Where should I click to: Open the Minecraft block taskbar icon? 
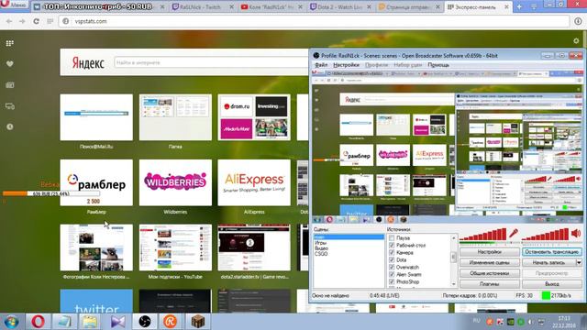point(198,322)
